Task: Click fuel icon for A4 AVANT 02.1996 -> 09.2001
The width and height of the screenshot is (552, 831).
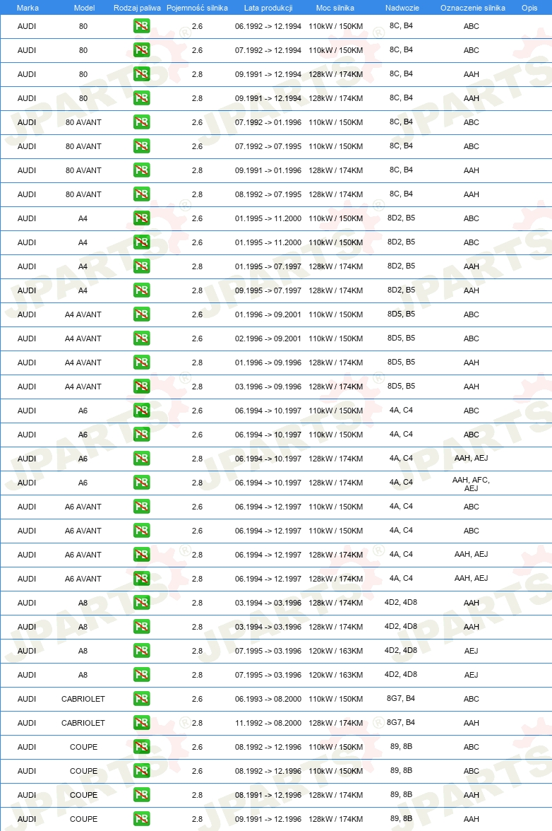Action: pos(141,338)
